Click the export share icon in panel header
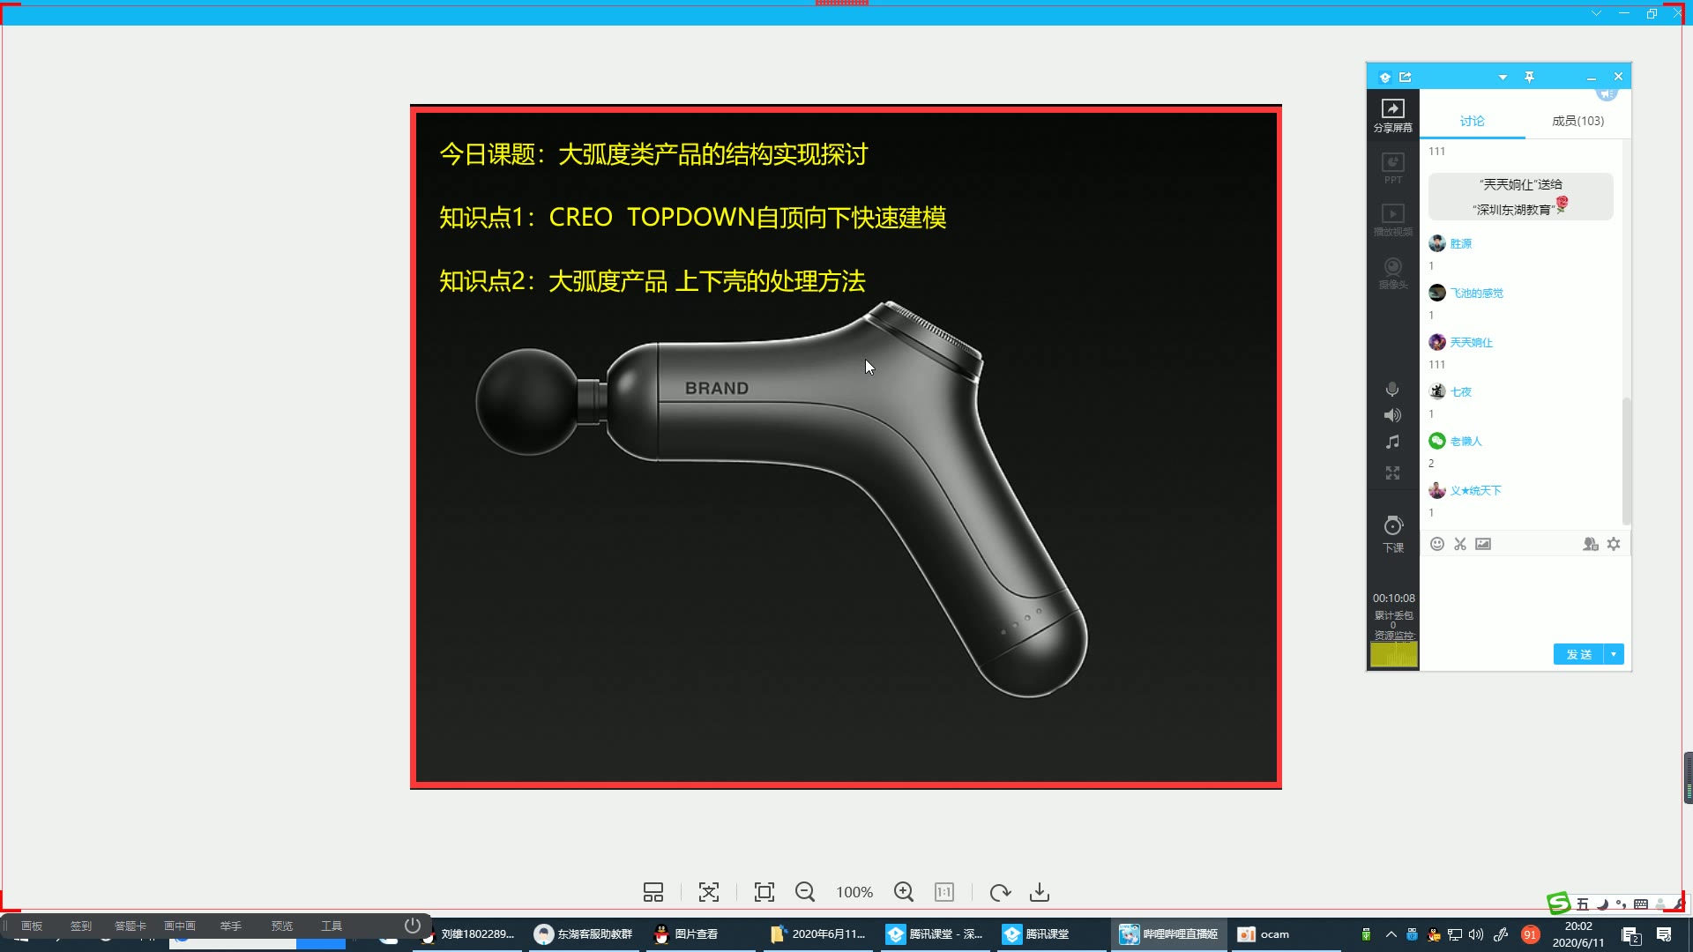Viewport: 1693px width, 952px height. coord(1406,78)
